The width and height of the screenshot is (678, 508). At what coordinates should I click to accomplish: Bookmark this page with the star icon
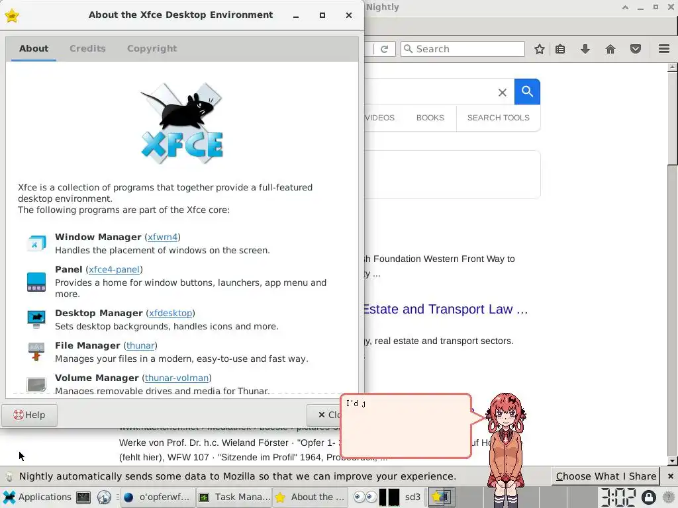[539, 49]
